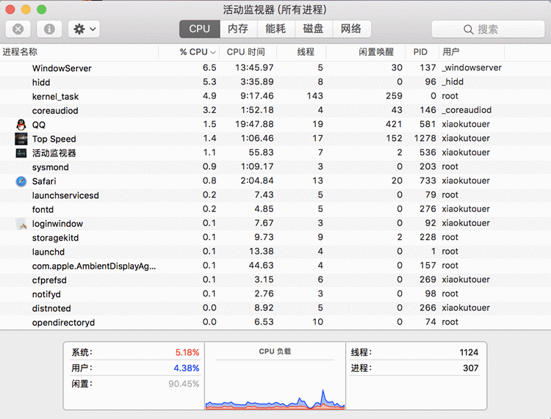Select the Safari process name
Image resolution: width=551 pixels, height=419 pixels.
[x=44, y=181]
